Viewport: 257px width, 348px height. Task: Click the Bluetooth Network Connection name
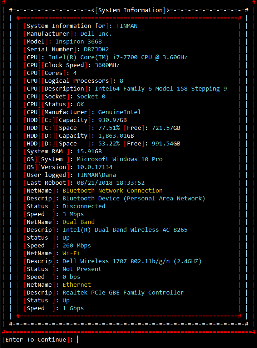113,191
